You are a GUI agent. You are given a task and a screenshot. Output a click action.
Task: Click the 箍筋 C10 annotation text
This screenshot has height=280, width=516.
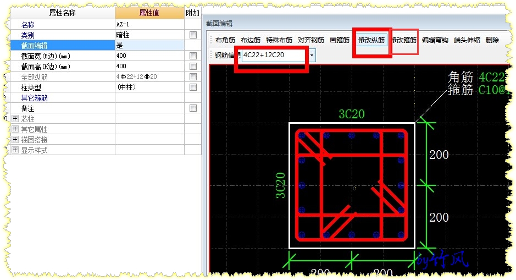coord(478,90)
